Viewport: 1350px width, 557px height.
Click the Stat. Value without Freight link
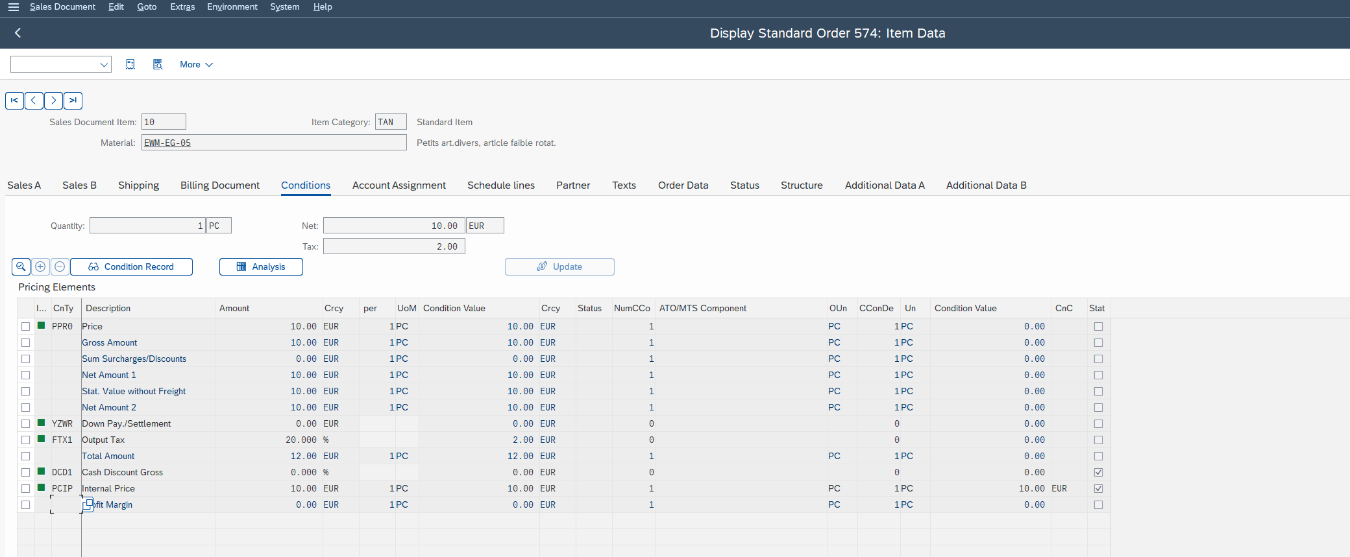[x=134, y=391]
